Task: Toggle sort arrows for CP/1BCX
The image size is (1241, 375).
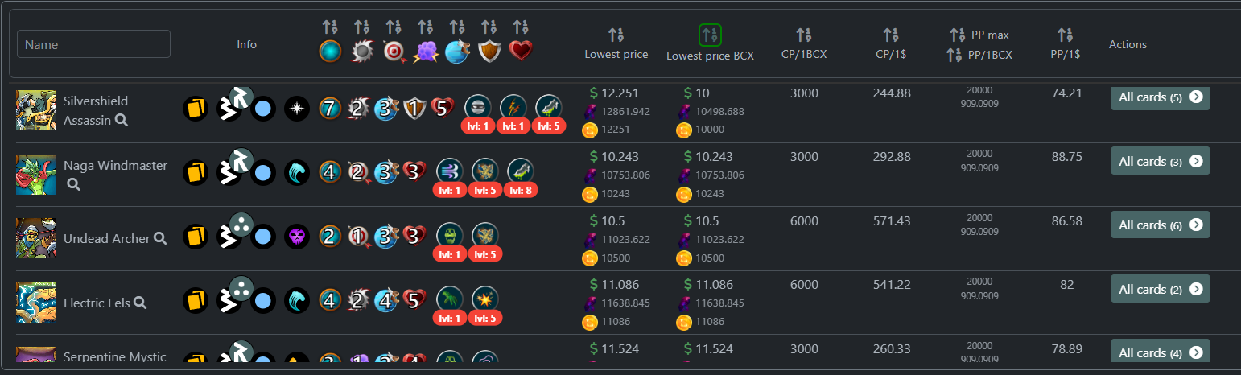Action: click(804, 35)
